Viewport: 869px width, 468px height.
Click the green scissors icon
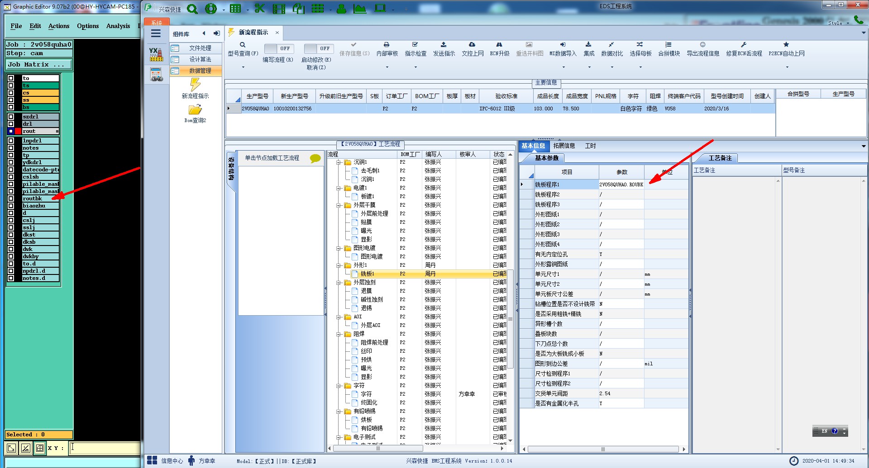point(259,9)
